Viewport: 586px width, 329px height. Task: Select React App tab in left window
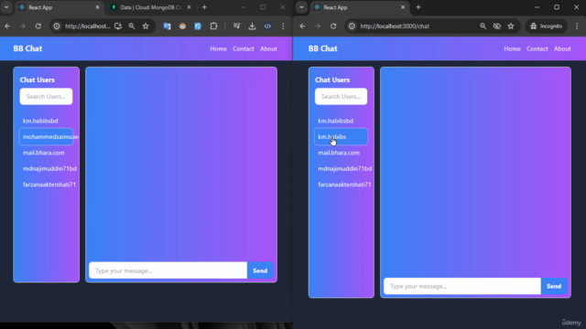(x=59, y=7)
